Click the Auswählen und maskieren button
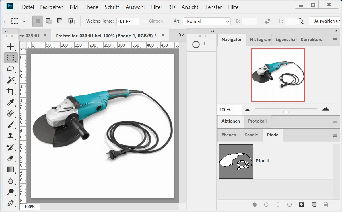The width and height of the screenshot is (342, 212). (x=326, y=21)
